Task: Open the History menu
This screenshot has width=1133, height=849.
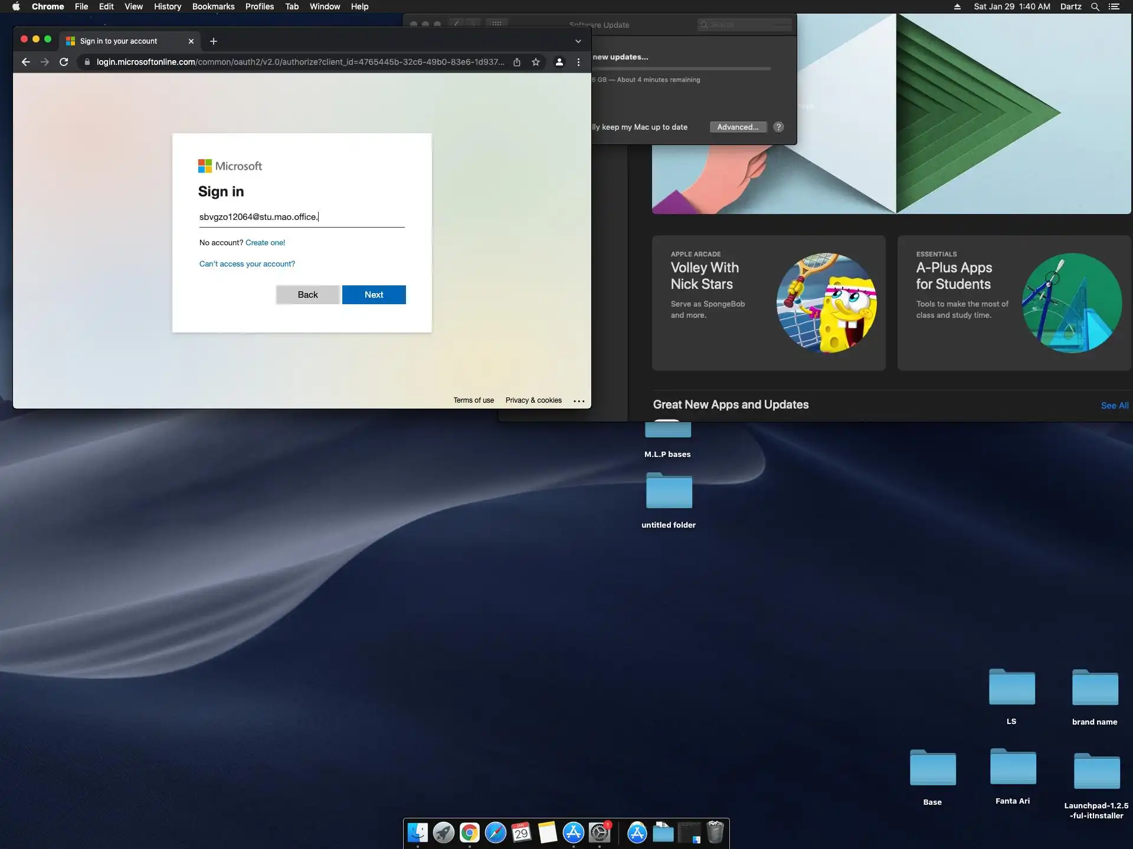Action: pyautogui.click(x=167, y=6)
